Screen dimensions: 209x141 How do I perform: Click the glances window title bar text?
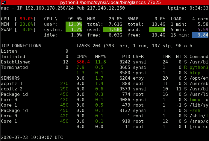[110, 2]
